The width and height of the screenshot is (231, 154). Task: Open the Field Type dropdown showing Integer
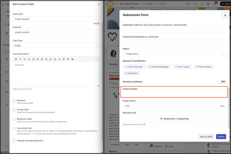(x=56, y=45)
